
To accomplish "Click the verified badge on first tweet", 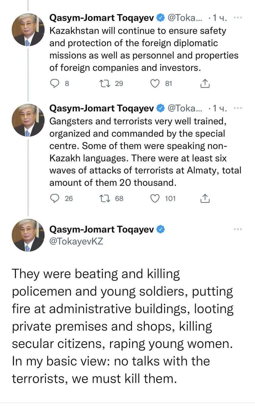I will [x=161, y=18].
